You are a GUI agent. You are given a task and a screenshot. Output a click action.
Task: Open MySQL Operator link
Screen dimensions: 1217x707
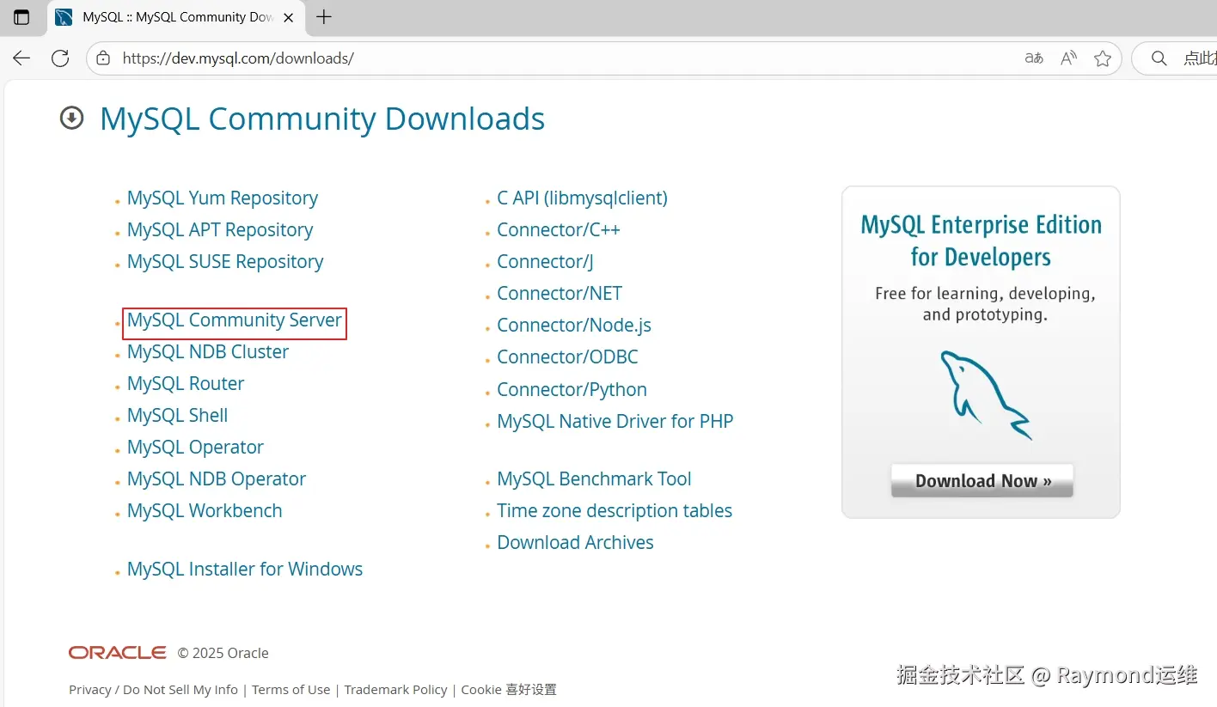195,447
